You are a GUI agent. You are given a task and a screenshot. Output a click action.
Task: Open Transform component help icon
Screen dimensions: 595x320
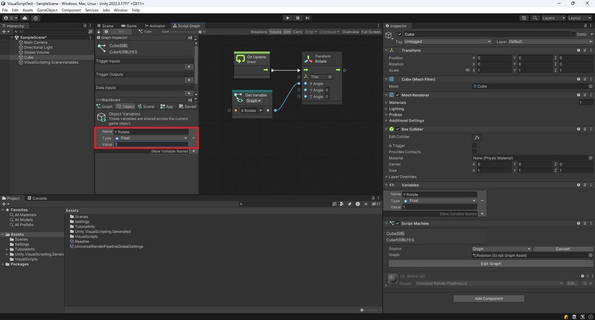tap(579, 50)
